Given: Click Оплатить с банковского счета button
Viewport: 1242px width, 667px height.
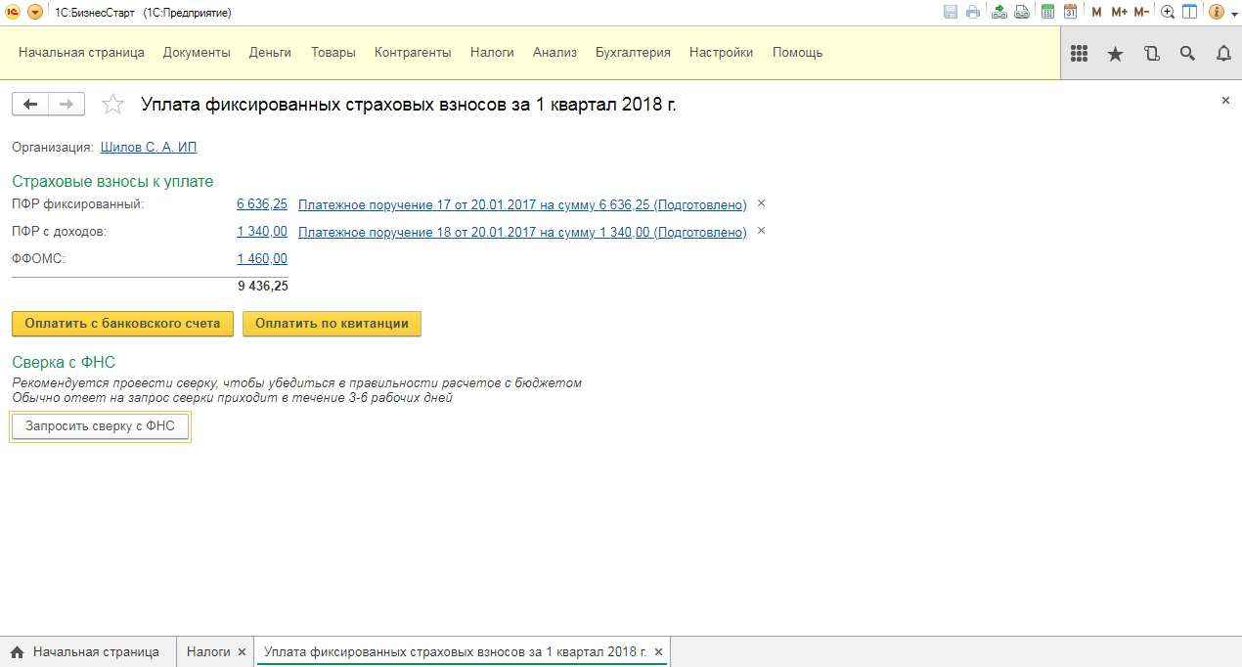Looking at the screenshot, I should click(x=122, y=324).
